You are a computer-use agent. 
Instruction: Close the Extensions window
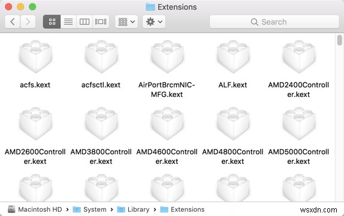point(8,7)
